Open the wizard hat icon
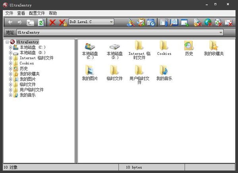This screenshot has width=238, height=173. [131, 23]
